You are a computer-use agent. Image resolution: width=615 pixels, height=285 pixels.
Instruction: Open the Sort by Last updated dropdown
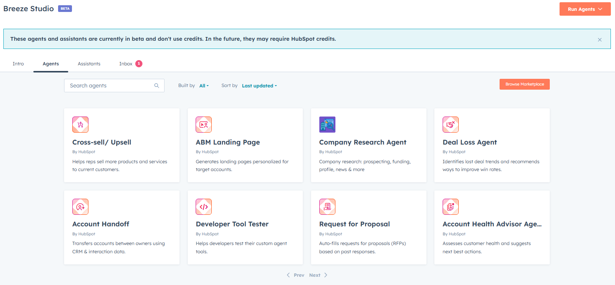point(259,86)
